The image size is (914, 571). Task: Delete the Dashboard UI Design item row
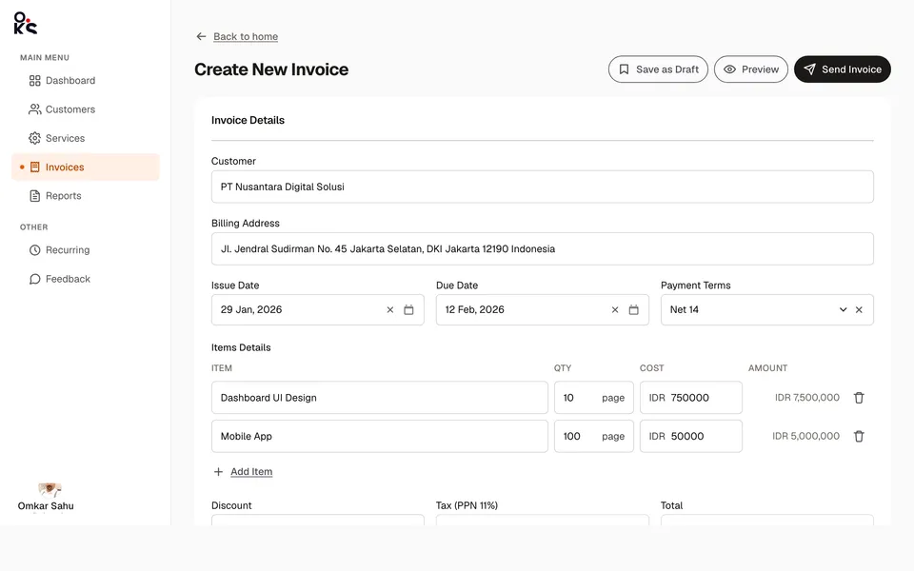(859, 398)
